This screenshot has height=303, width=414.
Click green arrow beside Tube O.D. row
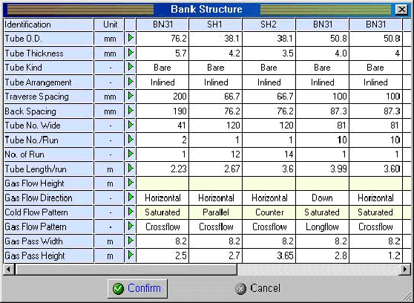[131, 38]
